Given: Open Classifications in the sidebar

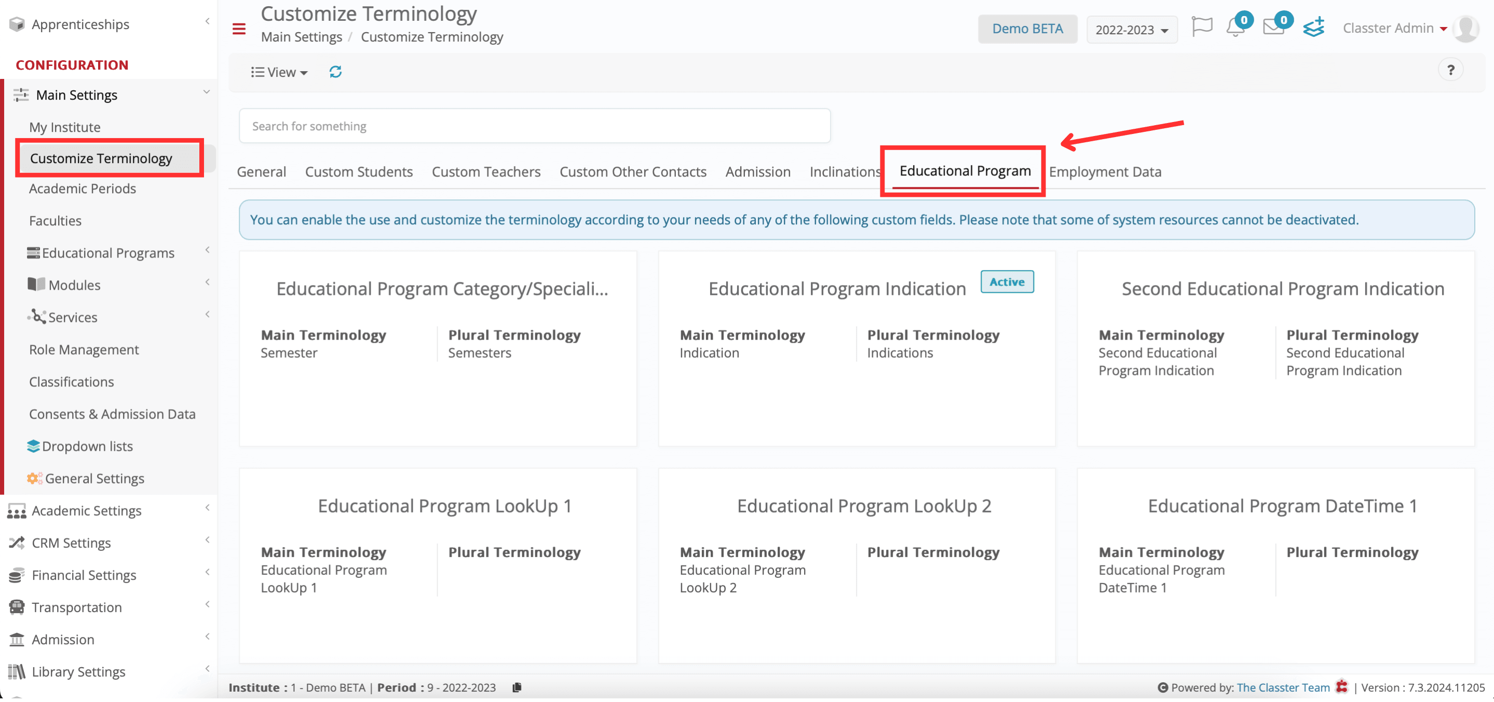Looking at the screenshot, I should 71,382.
